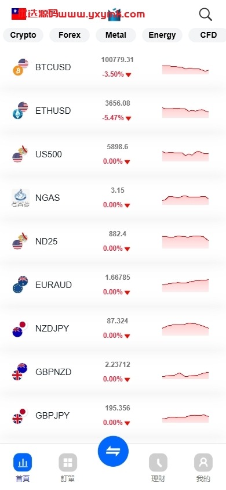226x490 pixels.
Task: Tap the ETHUSD ethereum coin icon
Action: pos(18,114)
